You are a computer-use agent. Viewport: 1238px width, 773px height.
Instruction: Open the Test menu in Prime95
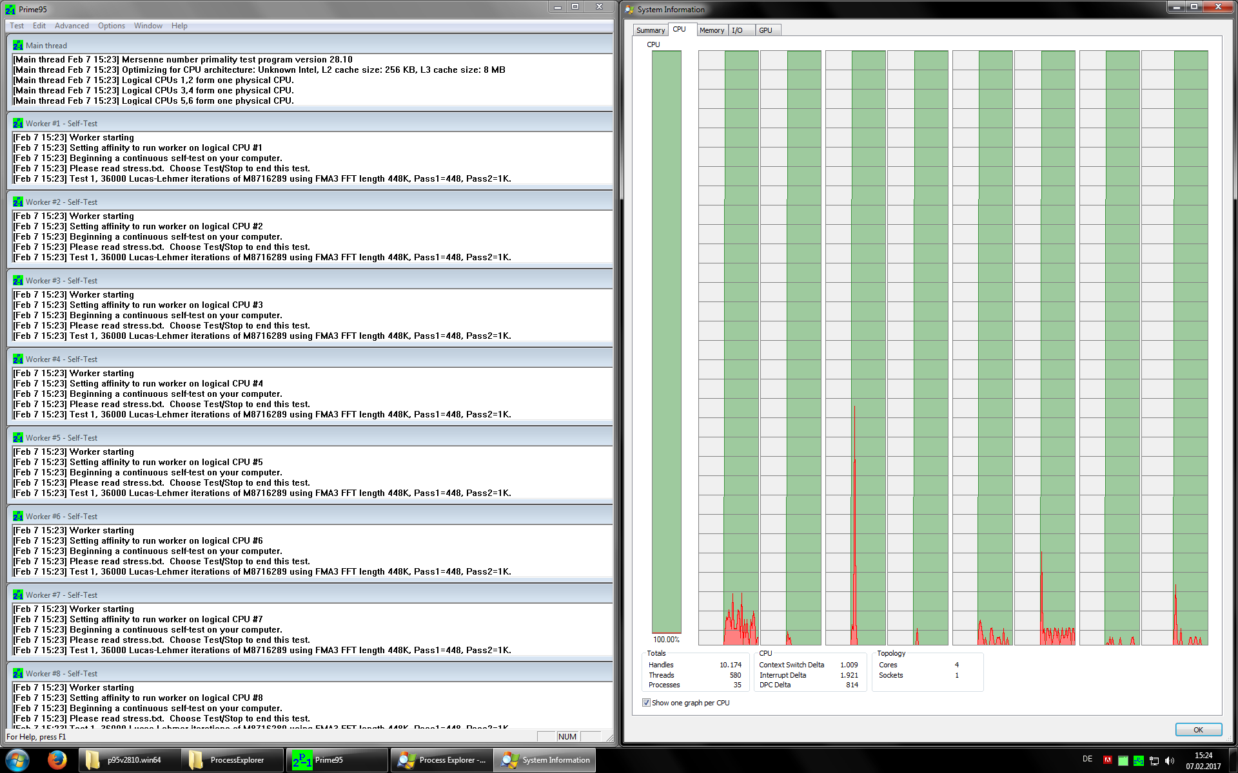17,26
